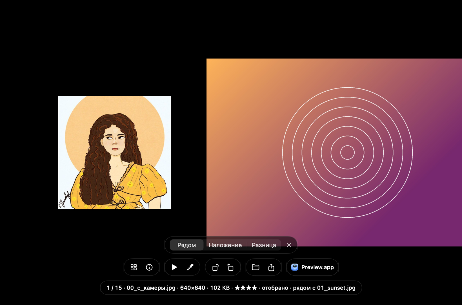Open the thumbnail grid view
The image size is (462, 305).
(134, 267)
